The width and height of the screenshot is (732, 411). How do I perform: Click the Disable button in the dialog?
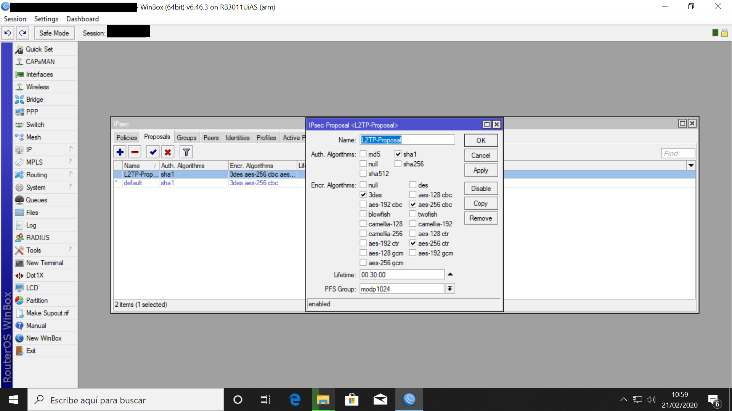point(481,188)
